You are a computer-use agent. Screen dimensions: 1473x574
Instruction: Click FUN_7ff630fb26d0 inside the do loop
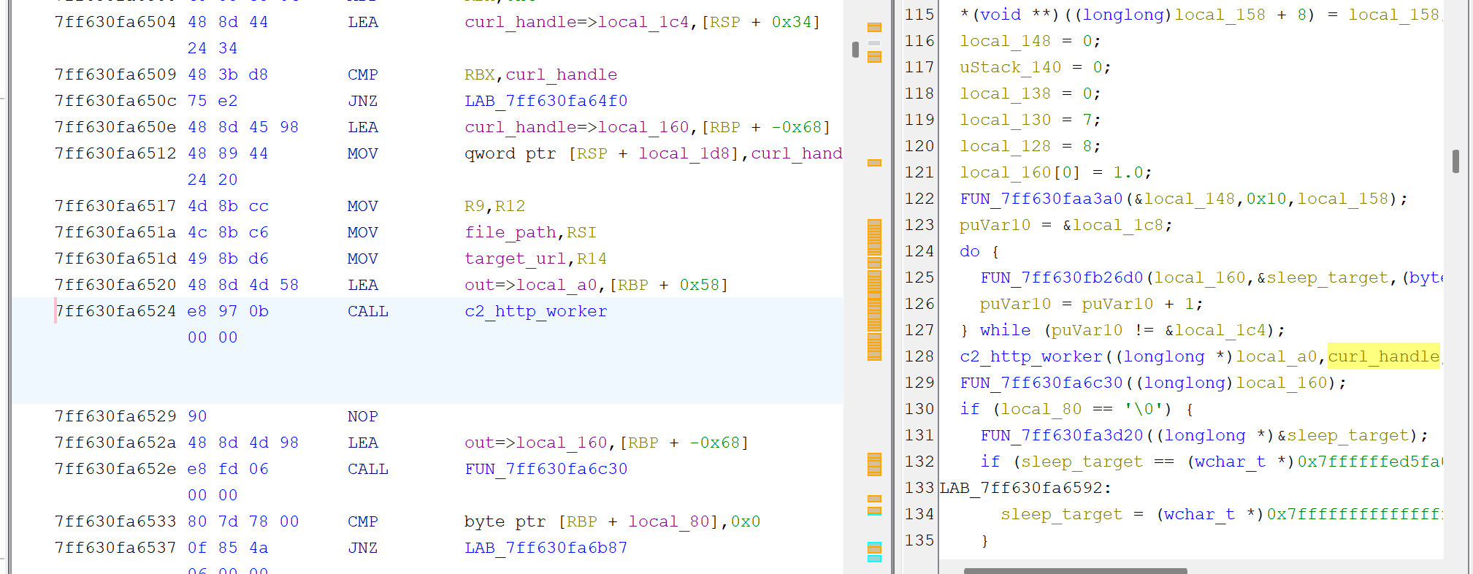click(x=1062, y=278)
